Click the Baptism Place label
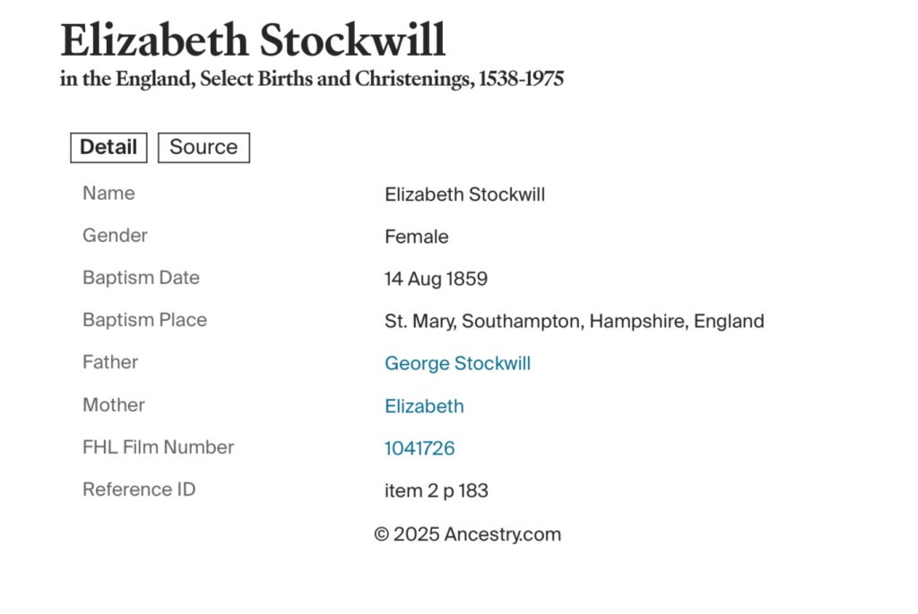 (144, 320)
